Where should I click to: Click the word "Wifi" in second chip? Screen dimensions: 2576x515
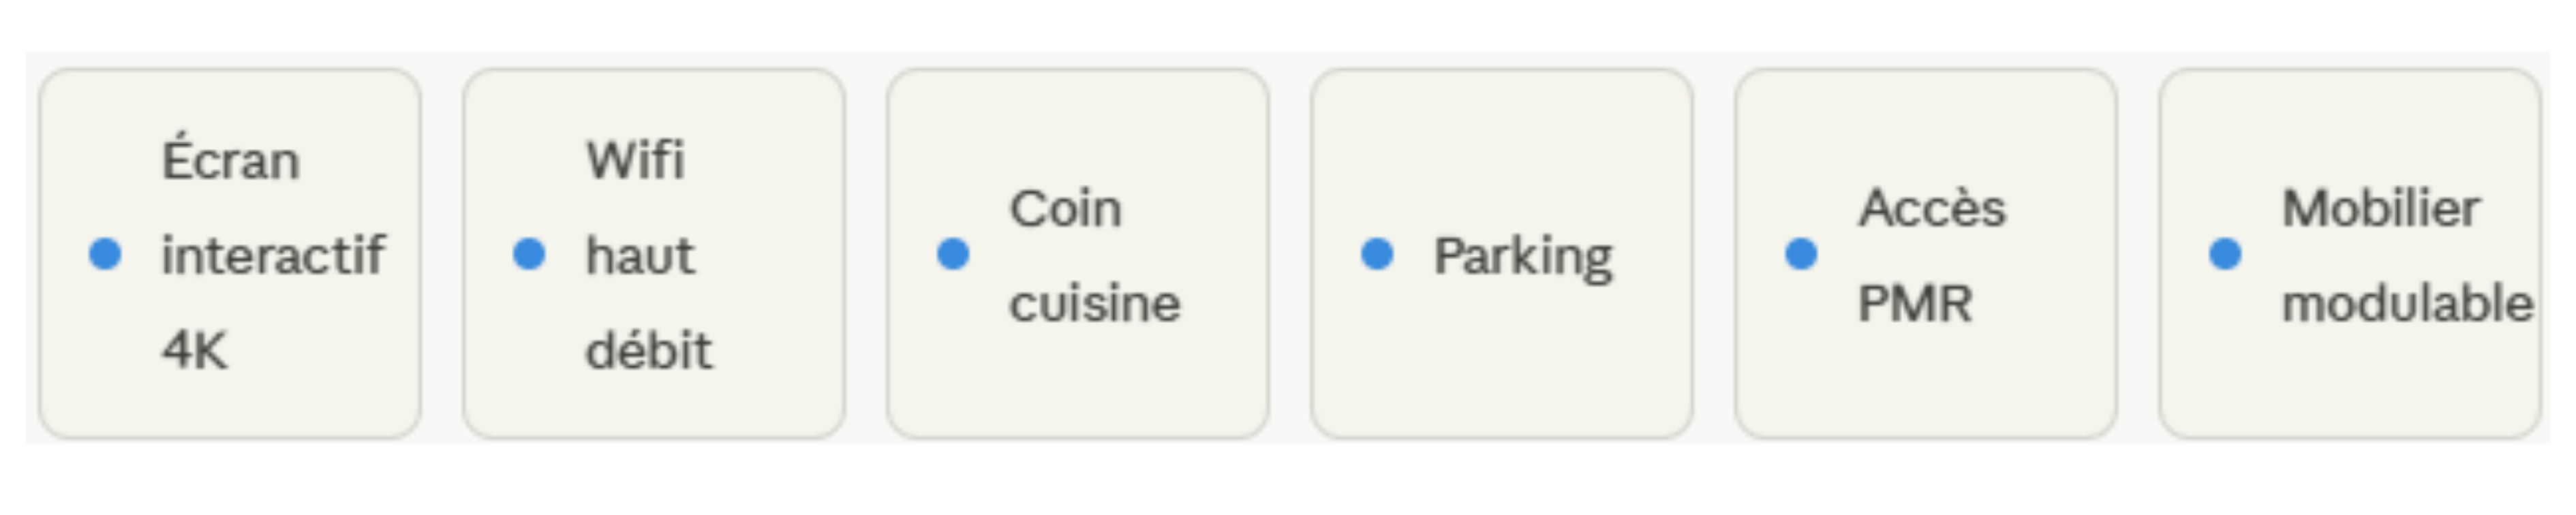click(x=635, y=160)
